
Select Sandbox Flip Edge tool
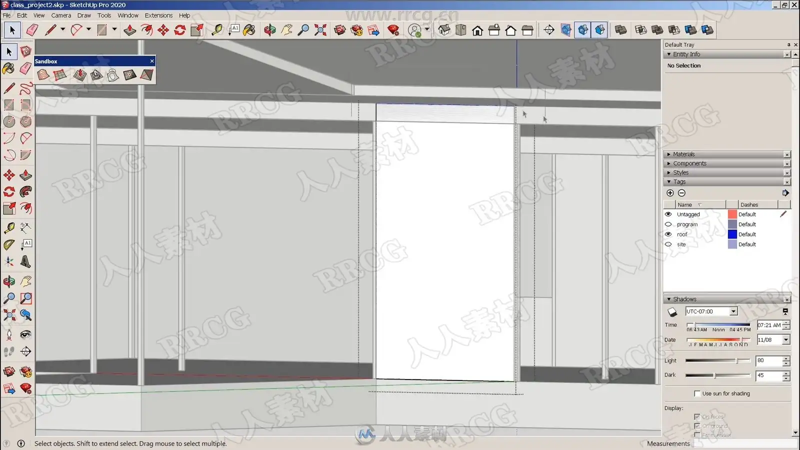coord(146,75)
